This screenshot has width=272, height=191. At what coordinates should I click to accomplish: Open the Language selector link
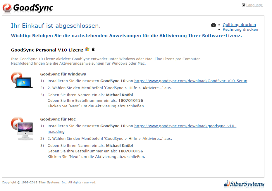(x=254, y=5)
